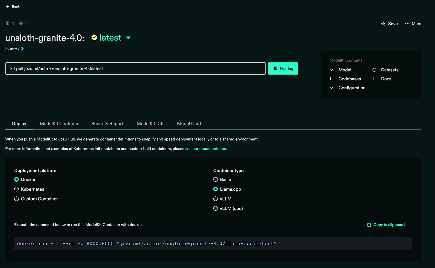435x268 pixels.
Task: Select Kubernetes deployment platform
Action: pyautogui.click(x=16, y=189)
